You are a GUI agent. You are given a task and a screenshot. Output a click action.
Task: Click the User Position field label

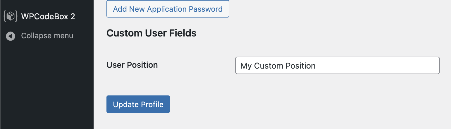(x=132, y=65)
